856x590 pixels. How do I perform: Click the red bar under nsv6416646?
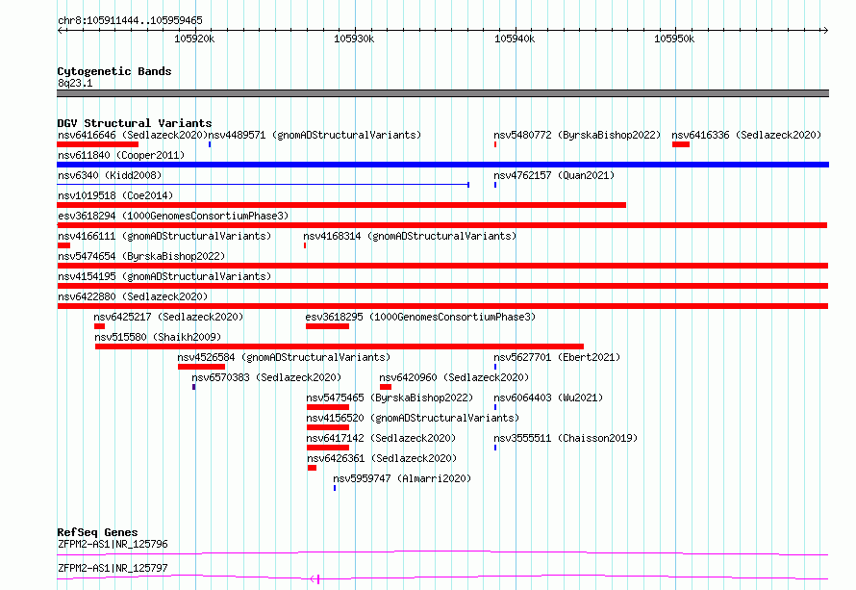(x=98, y=144)
